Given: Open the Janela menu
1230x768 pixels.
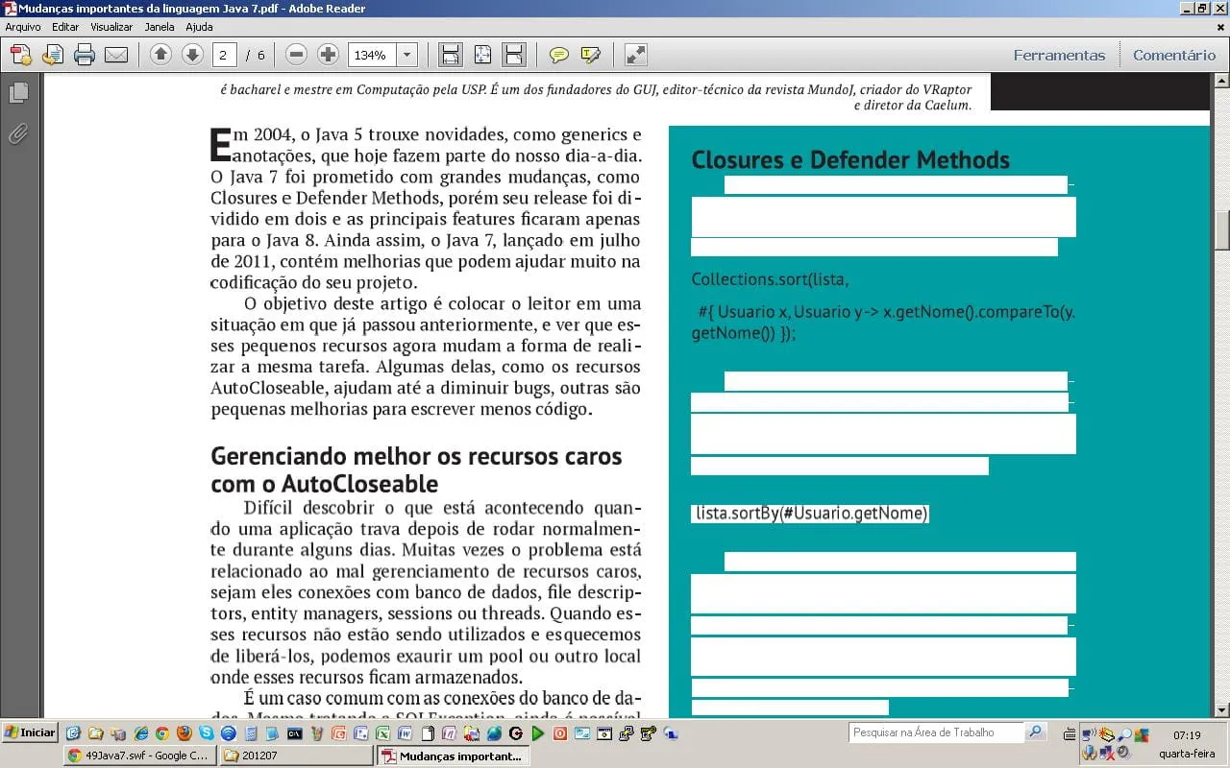Looking at the screenshot, I should click(160, 27).
